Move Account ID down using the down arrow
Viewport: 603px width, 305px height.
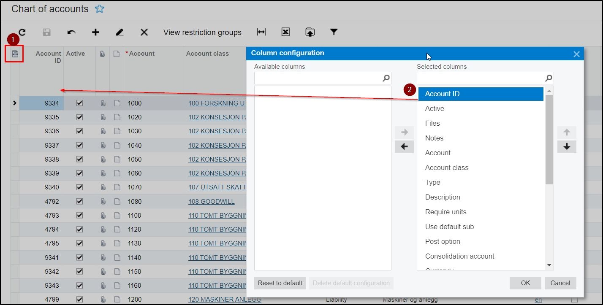(567, 147)
